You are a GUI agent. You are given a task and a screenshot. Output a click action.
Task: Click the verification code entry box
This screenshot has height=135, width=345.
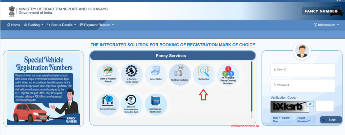[x=325, y=106]
